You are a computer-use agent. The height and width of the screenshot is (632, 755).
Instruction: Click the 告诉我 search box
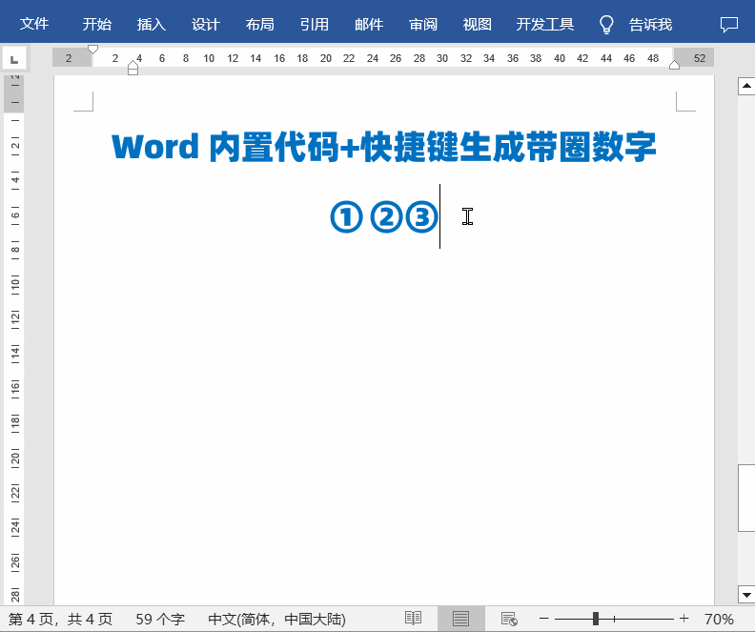tap(650, 24)
